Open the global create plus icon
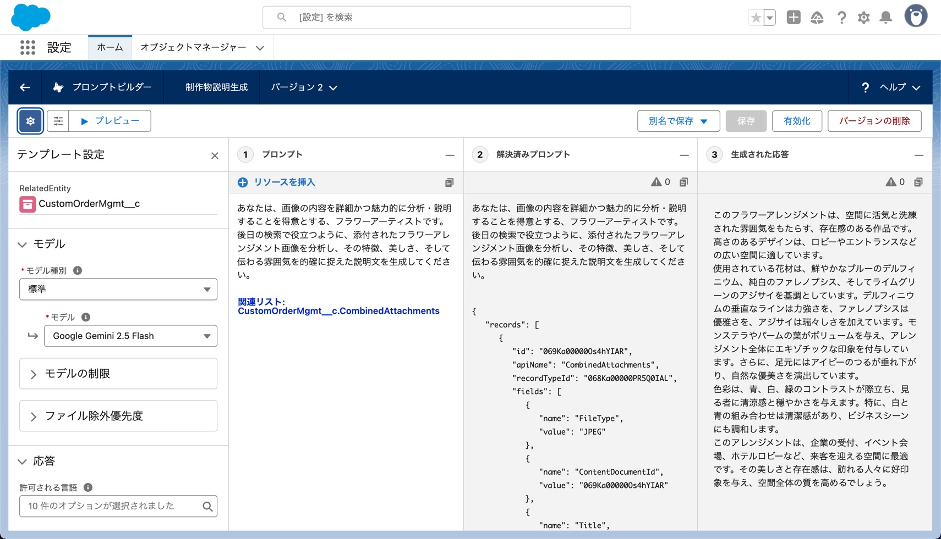 pos(793,18)
